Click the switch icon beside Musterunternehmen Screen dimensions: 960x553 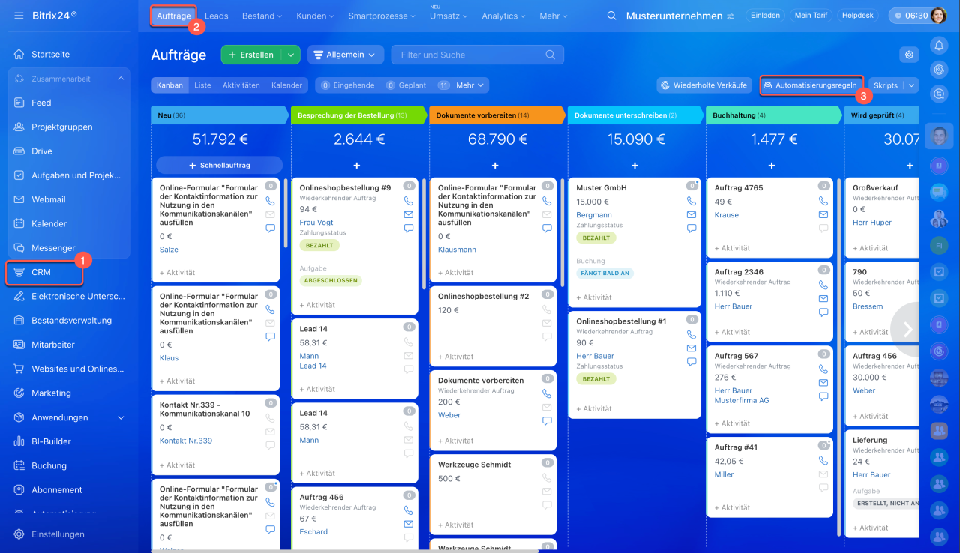click(730, 16)
